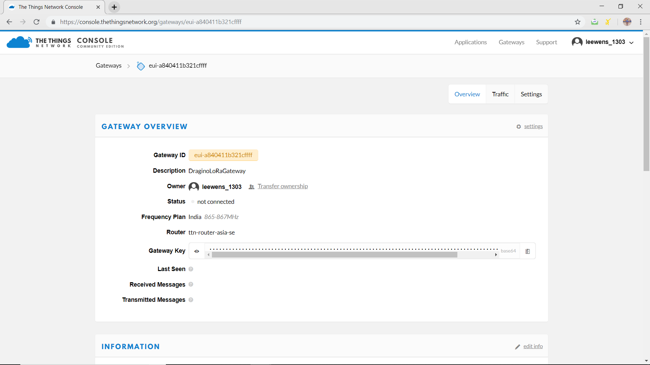Click the site padlock icon
This screenshot has height=365, width=650.
coord(53,22)
